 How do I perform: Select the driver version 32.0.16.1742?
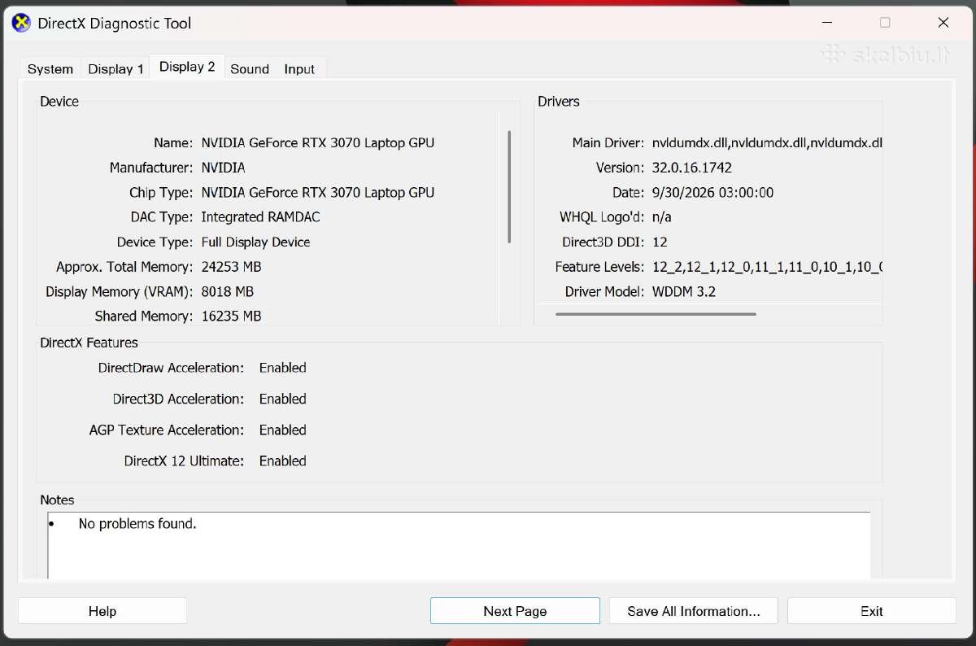692,168
